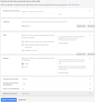Expand the Ventana de conversión row
Screen dimensions: 95x102
click(x=47, y=79)
